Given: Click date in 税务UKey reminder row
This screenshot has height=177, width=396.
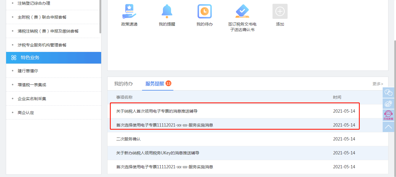Looking at the screenshot, I should [x=344, y=153].
